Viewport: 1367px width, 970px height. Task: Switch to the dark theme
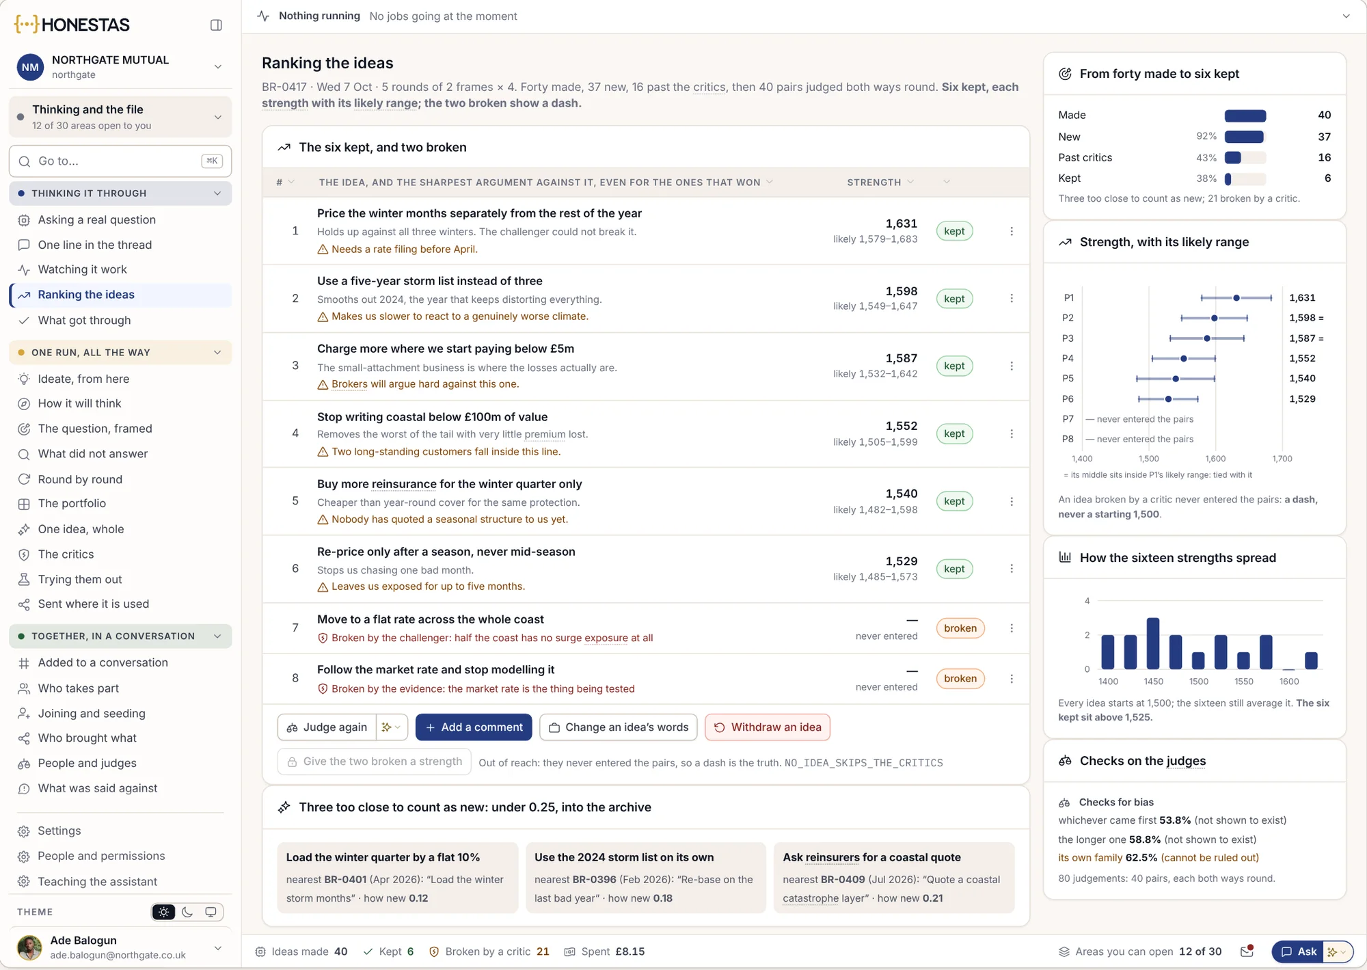coord(187,912)
